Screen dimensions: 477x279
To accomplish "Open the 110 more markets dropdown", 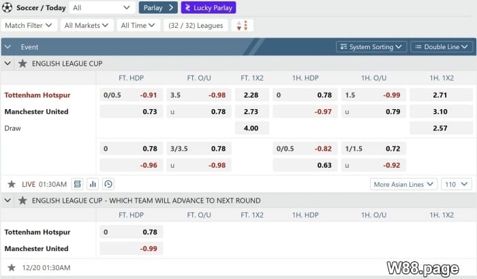I will coord(457,184).
